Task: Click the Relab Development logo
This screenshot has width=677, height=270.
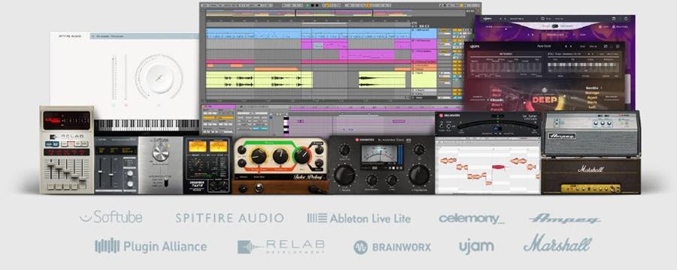Action: click(x=281, y=247)
